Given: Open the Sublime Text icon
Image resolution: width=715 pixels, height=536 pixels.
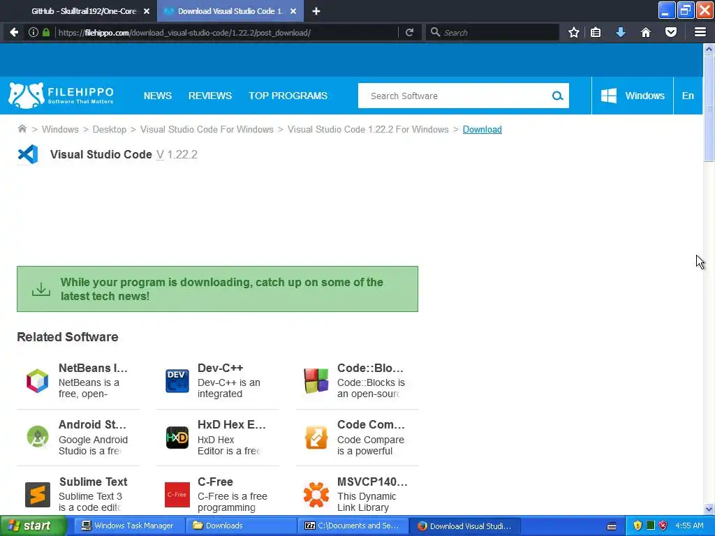Looking at the screenshot, I should [38, 495].
